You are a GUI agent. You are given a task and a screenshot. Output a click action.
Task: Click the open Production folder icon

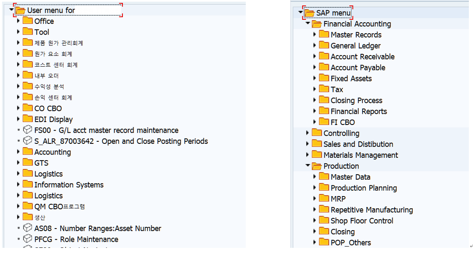coord(317,166)
